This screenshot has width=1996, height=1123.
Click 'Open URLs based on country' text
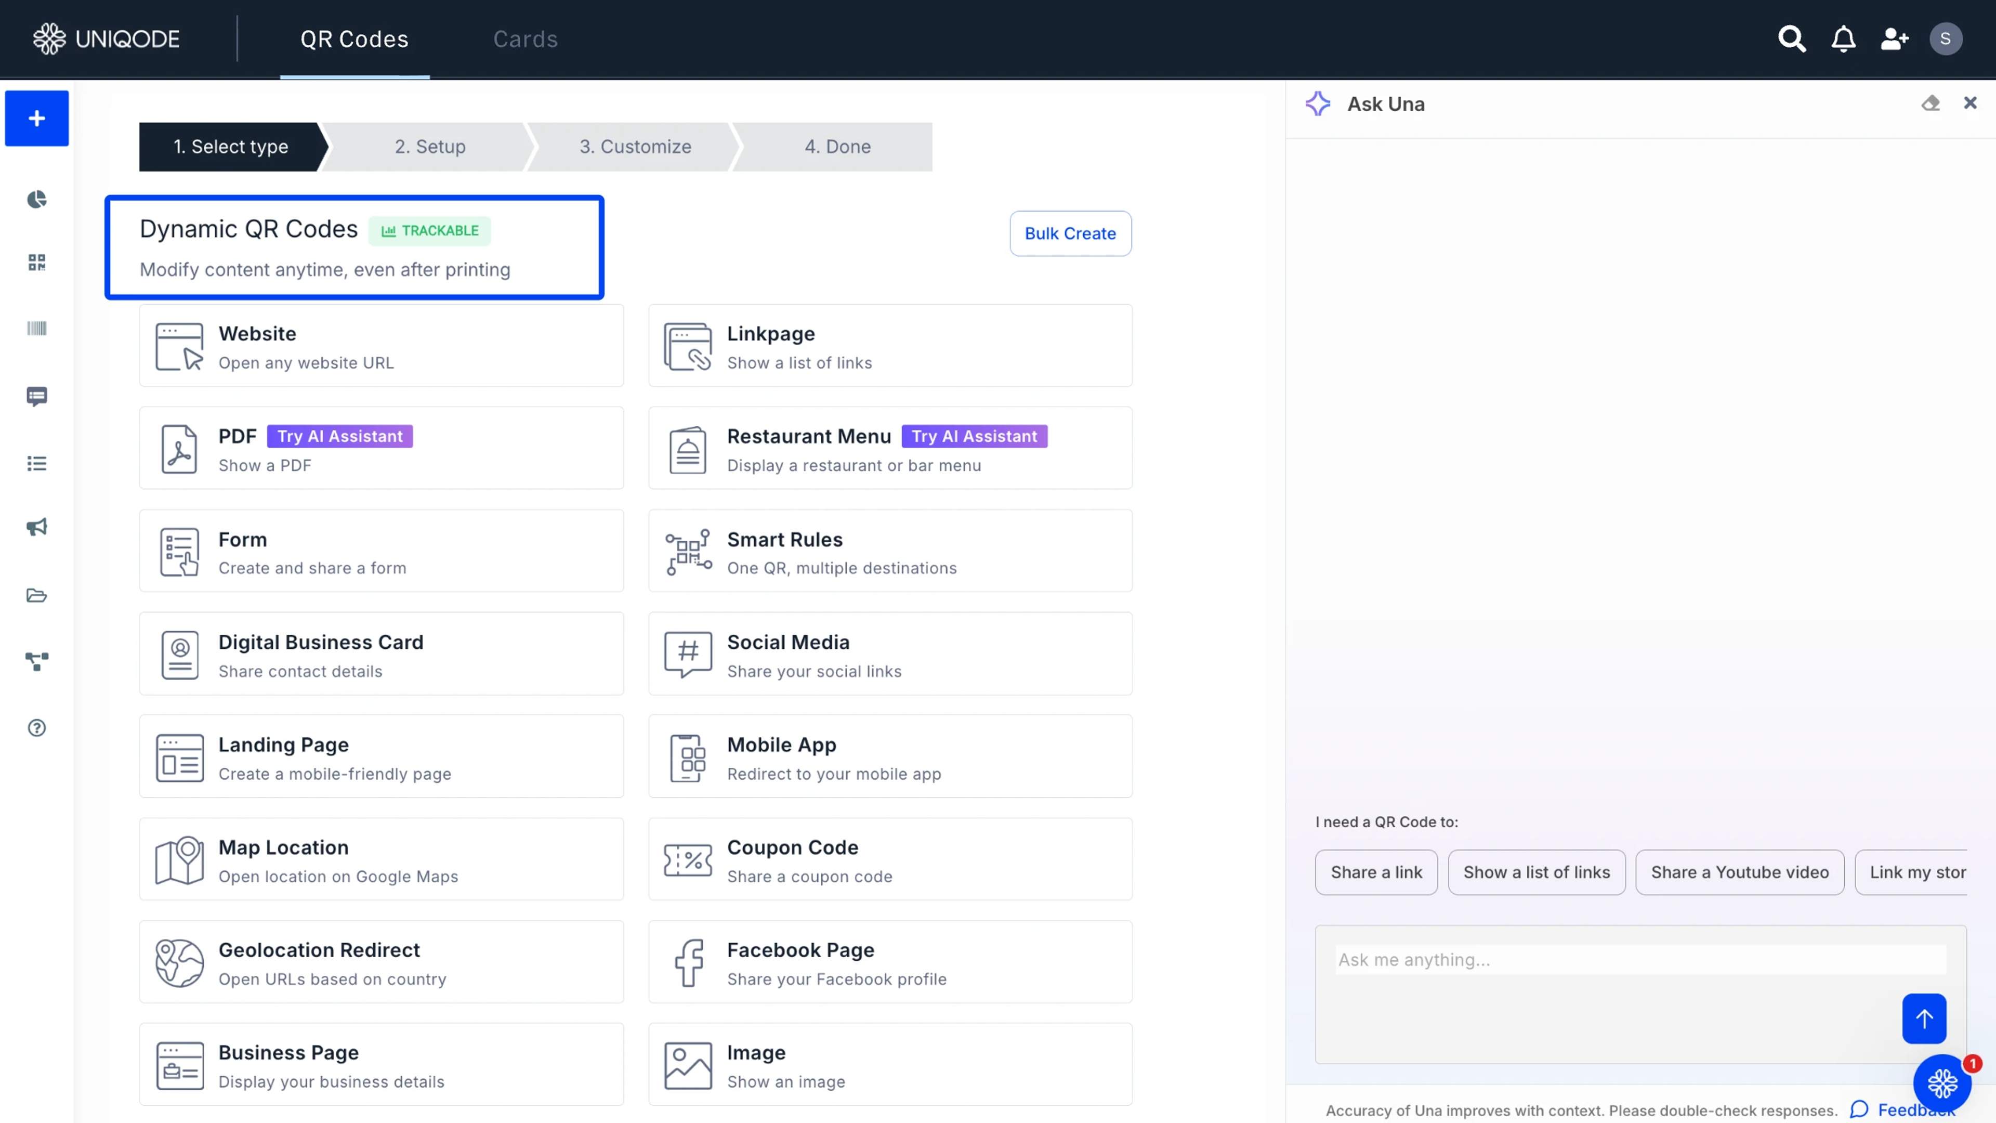333,980
